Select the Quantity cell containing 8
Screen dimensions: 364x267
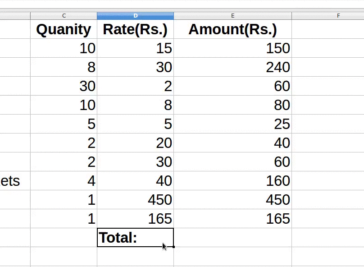tap(64, 67)
